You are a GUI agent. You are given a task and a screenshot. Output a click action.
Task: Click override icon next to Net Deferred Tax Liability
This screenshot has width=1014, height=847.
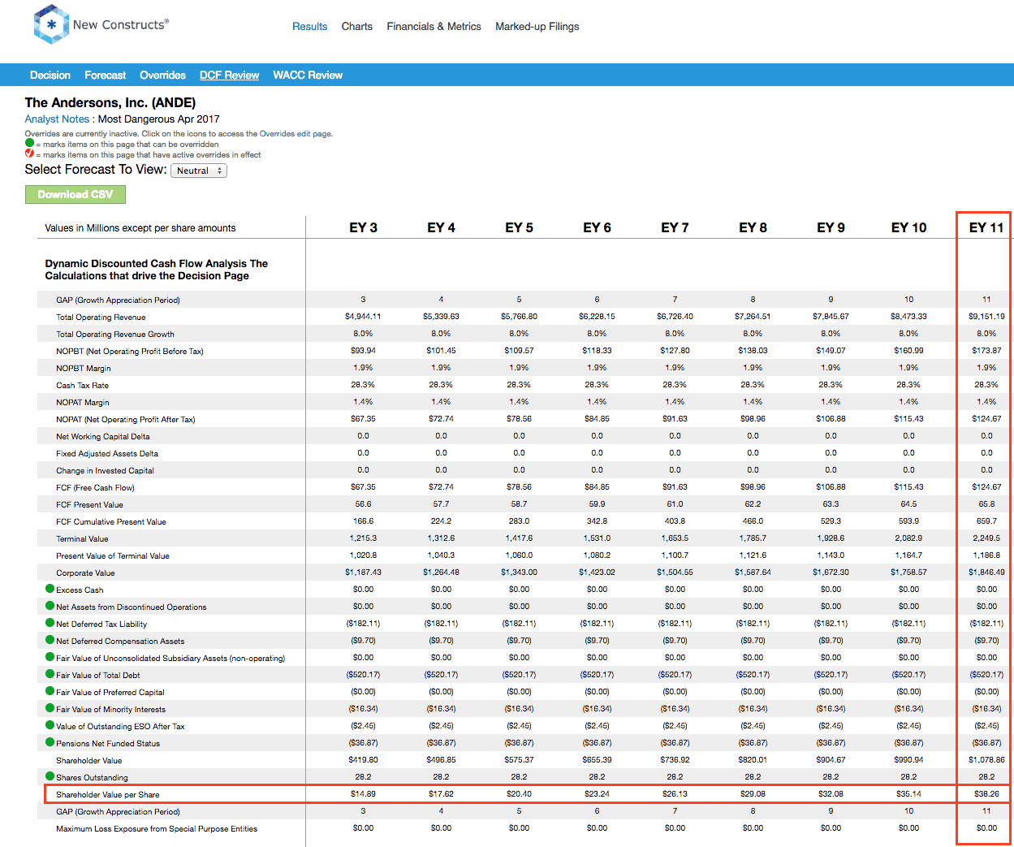click(50, 623)
